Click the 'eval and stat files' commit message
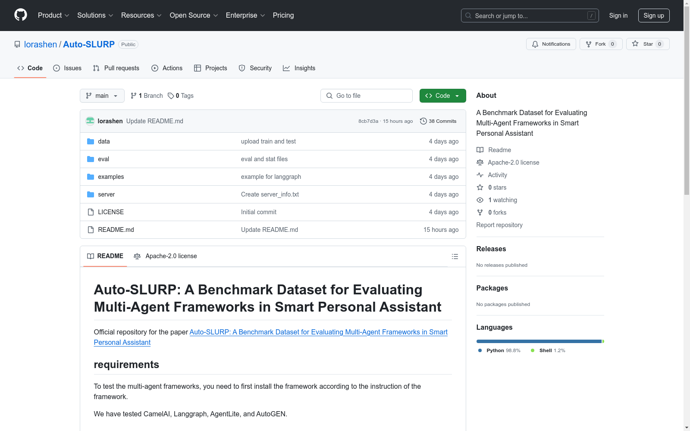690x431 pixels. point(264,159)
